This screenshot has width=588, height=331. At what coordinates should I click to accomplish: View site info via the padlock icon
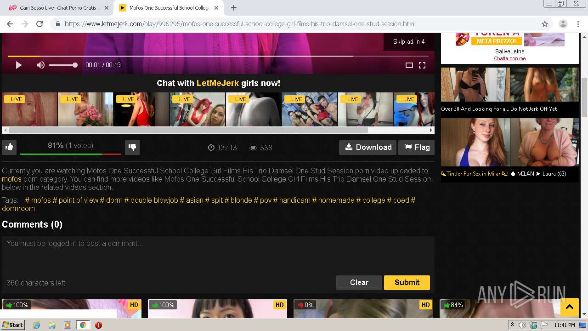tap(58, 24)
